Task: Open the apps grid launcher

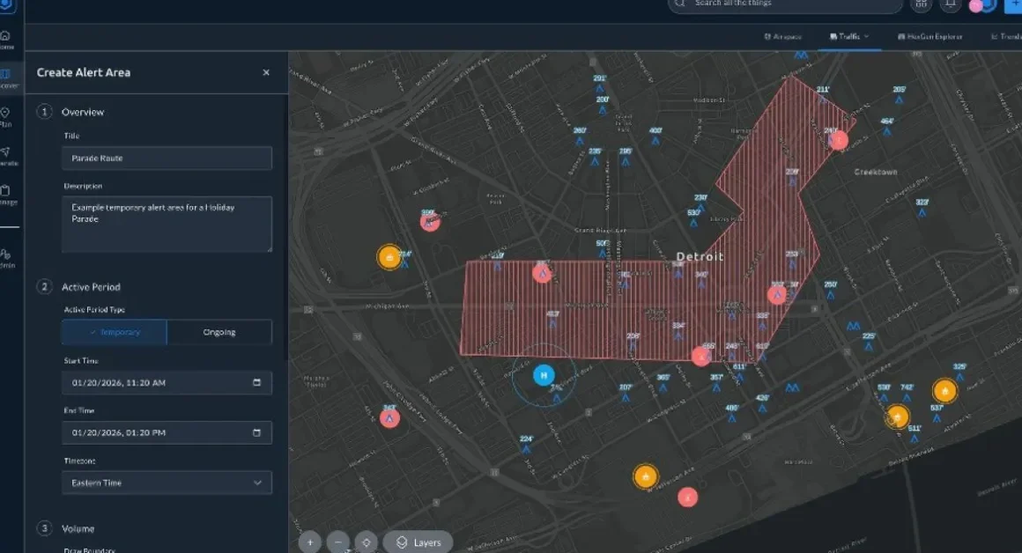Action: tap(920, 5)
